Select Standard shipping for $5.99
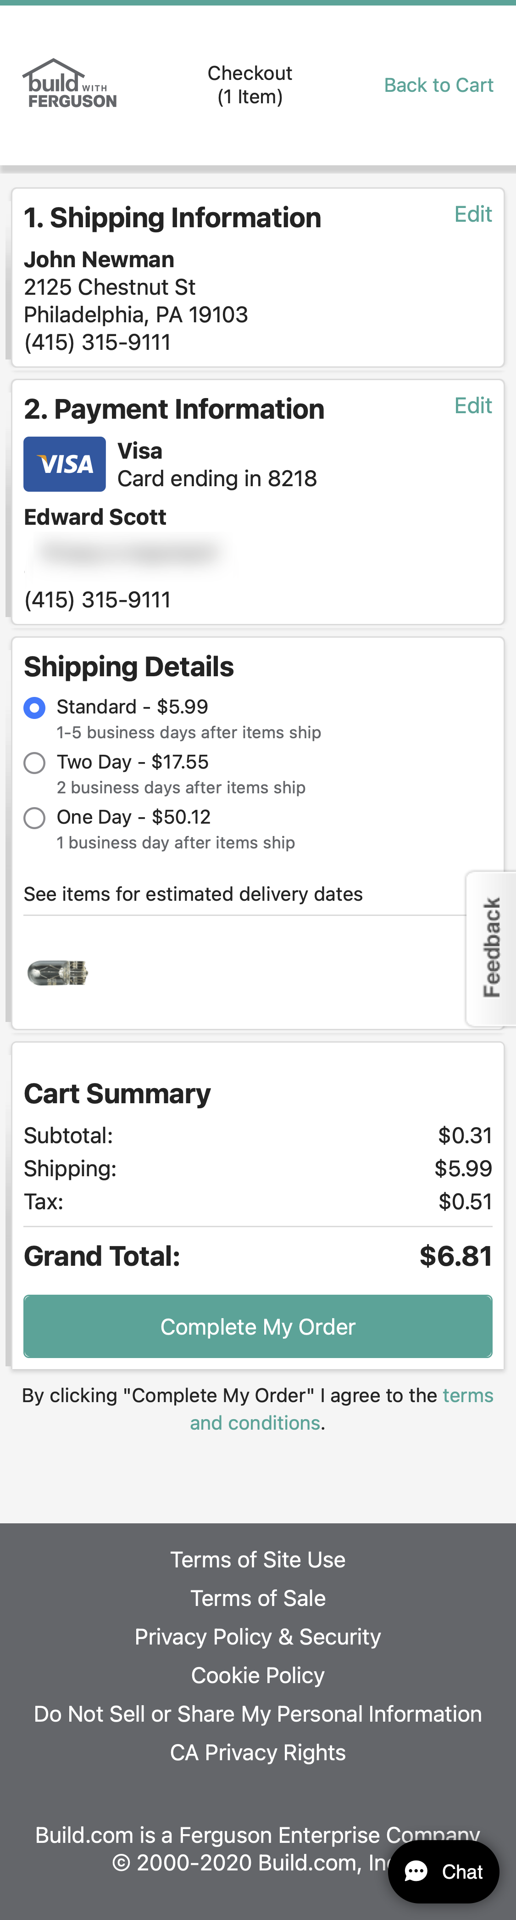 [x=34, y=707]
